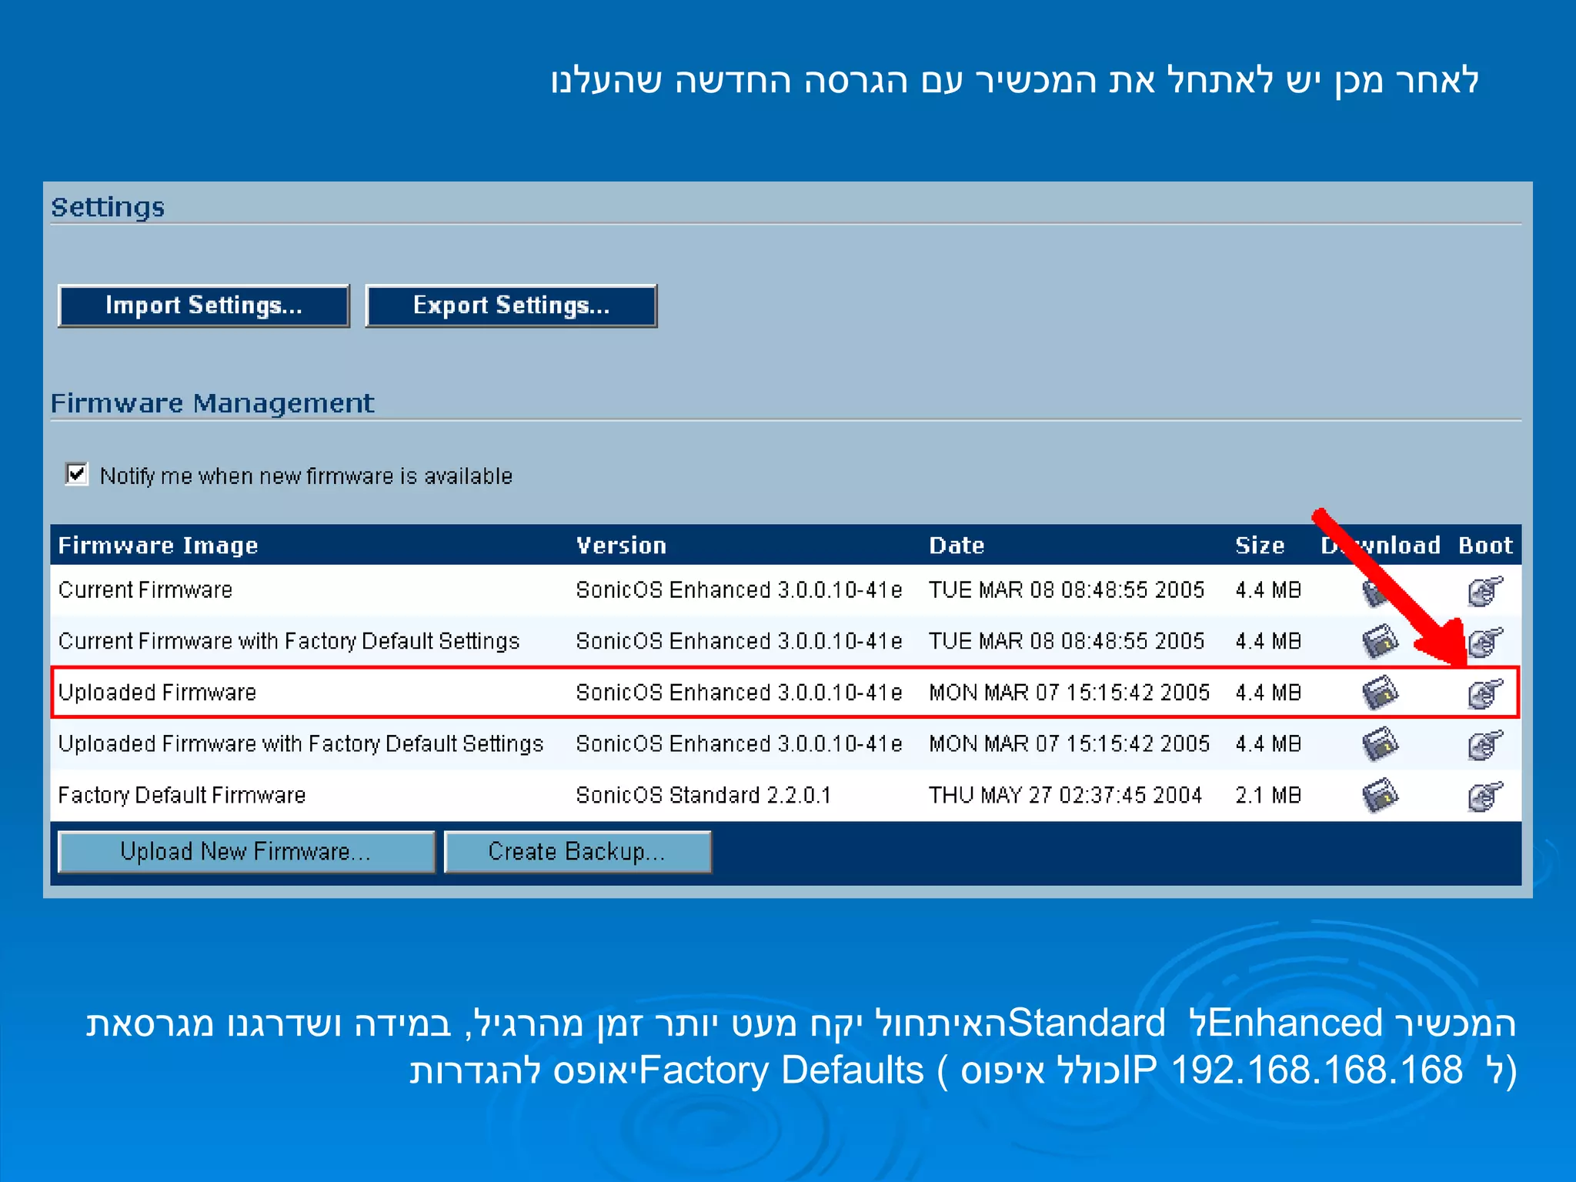
Task: Click the Create Backup button
Action: coord(577,851)
